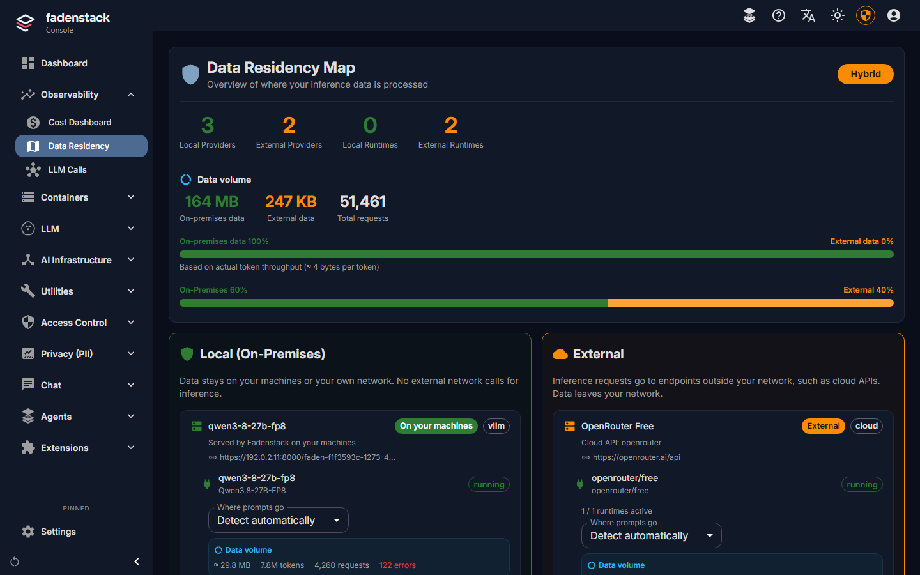Expand the Agents section chevron
920x575 pixels.
[131, 417]
